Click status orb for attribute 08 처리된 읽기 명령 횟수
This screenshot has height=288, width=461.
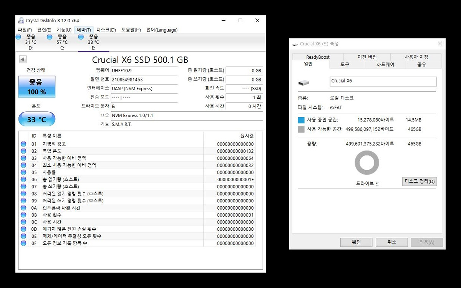(x=23, y=194)
